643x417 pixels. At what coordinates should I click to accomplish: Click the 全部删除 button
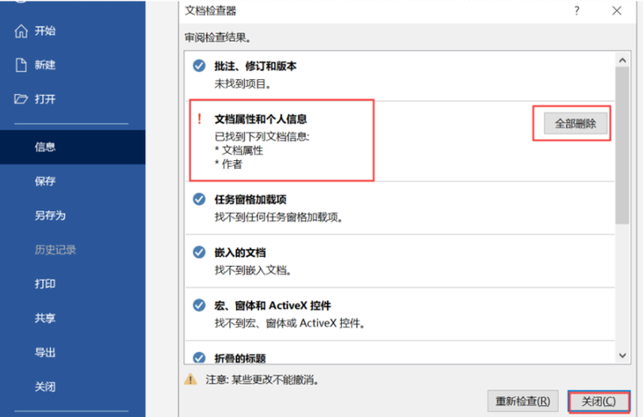click(575, 123)
